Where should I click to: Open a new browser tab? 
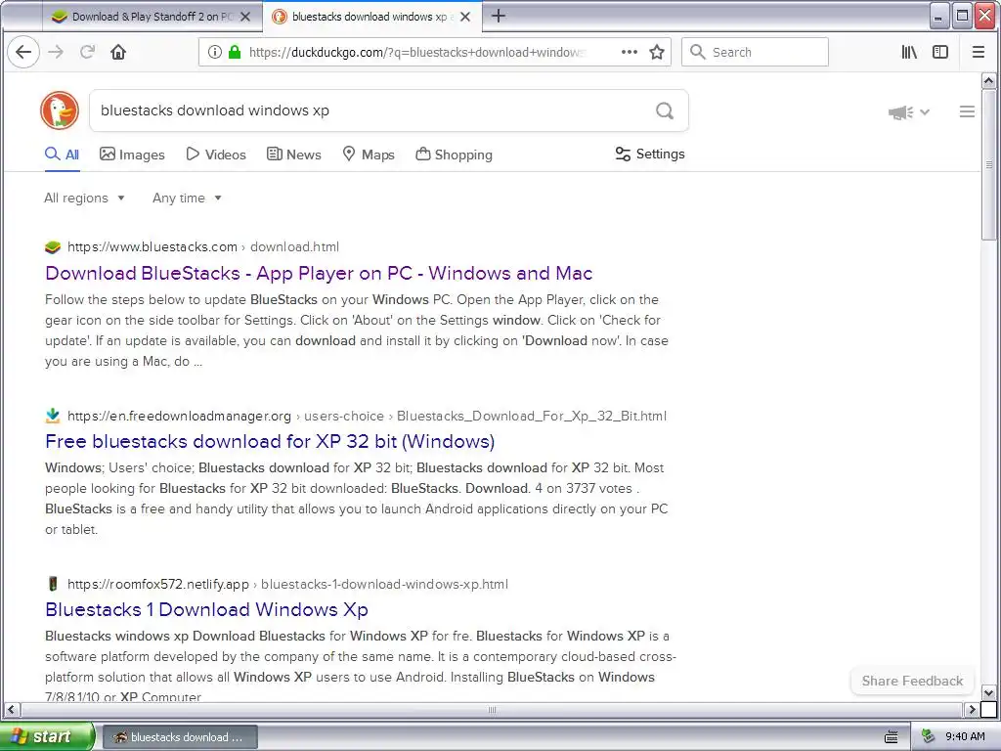click(499, 16)
